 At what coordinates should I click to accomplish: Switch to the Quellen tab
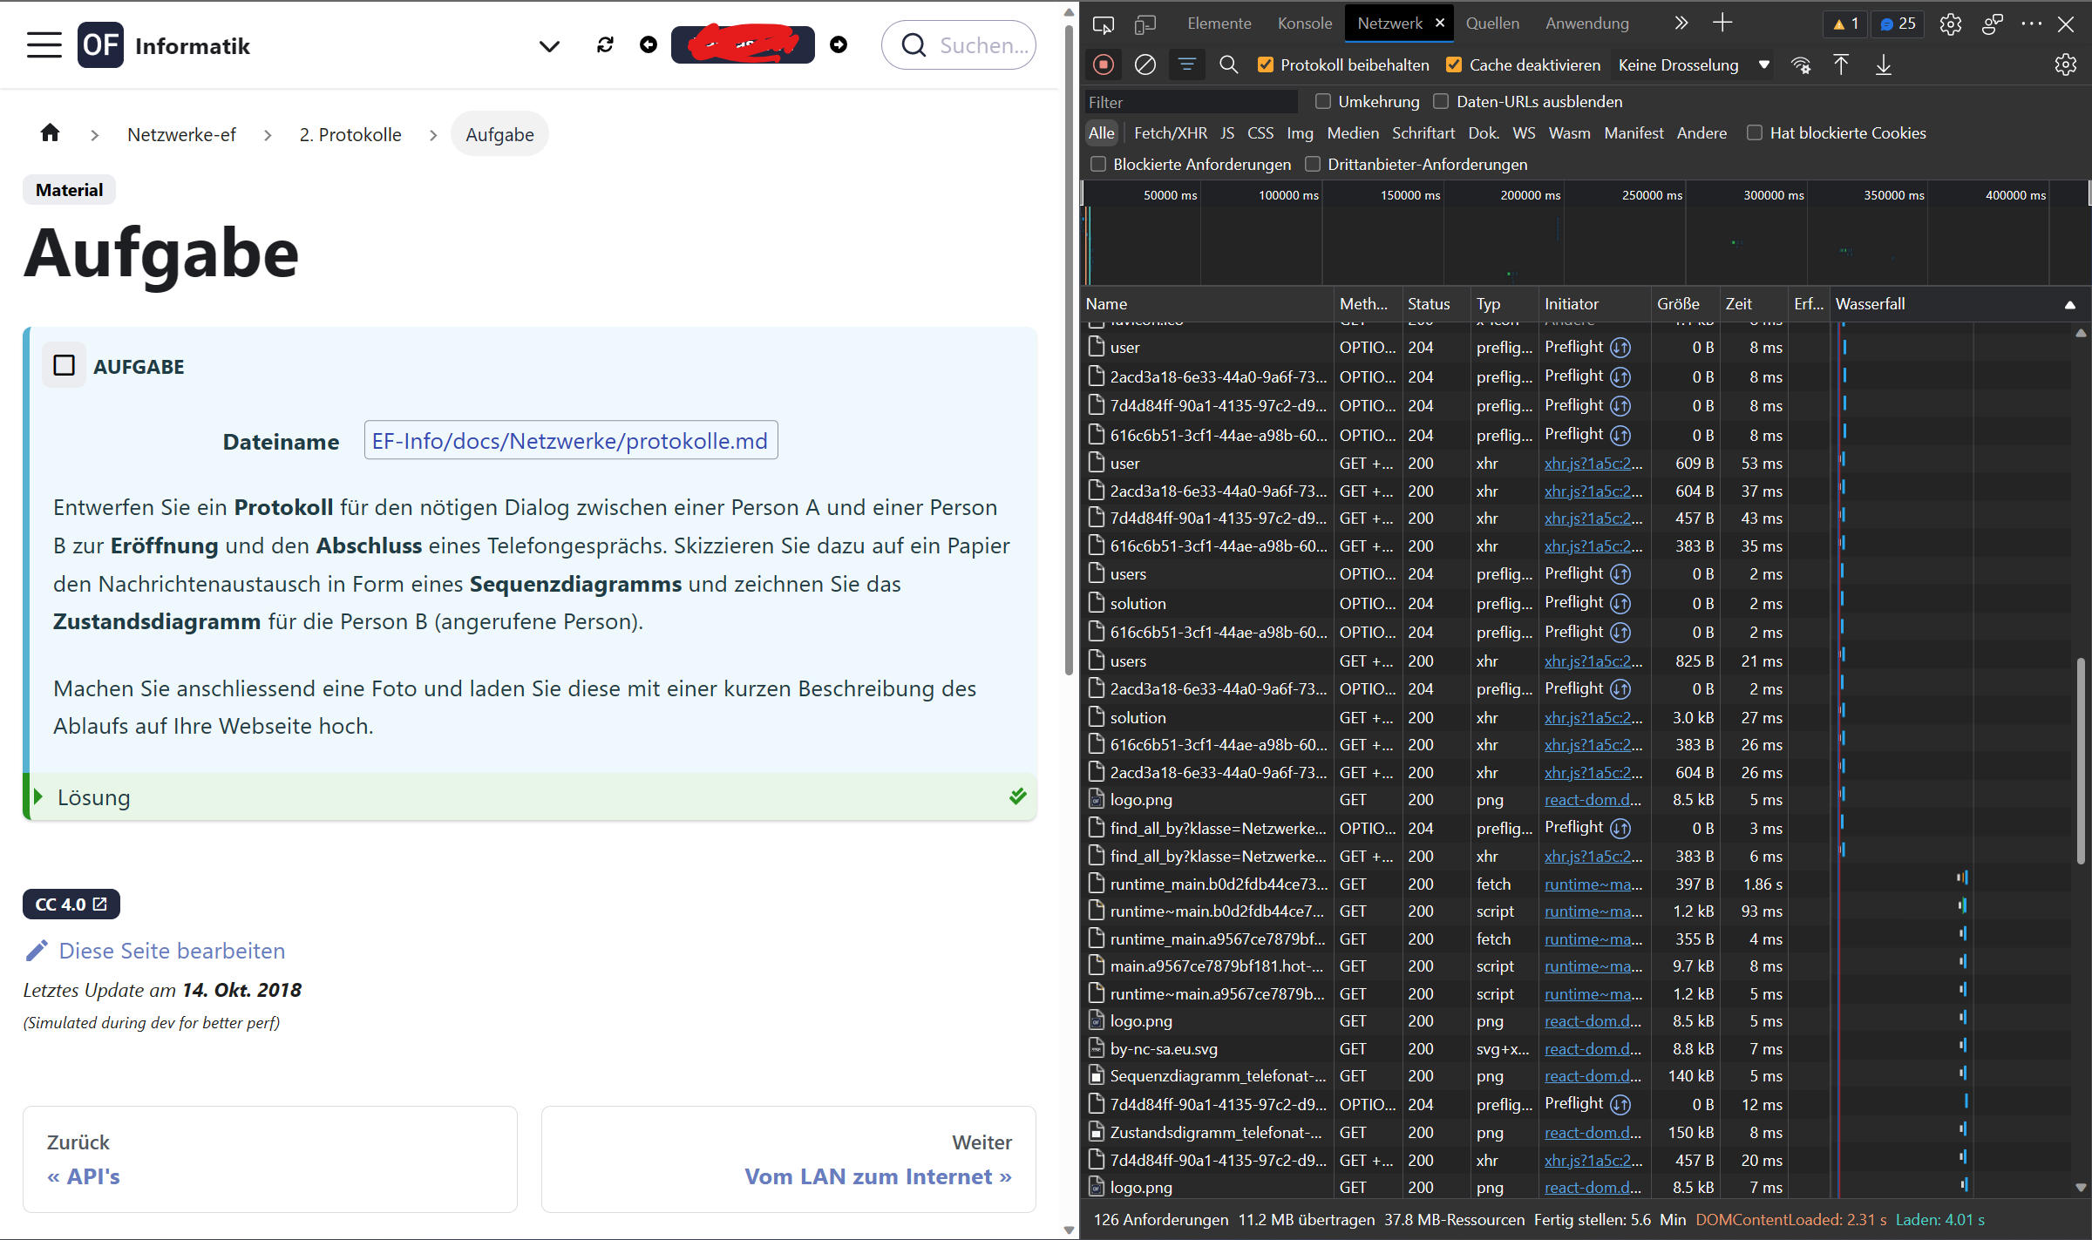point(1492,24)
